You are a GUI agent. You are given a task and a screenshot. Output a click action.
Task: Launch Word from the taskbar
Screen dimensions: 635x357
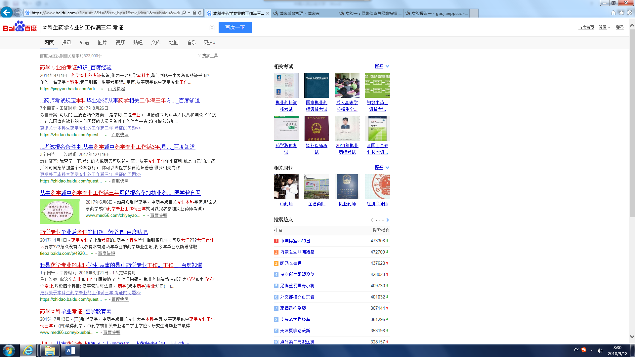point(70,350)
